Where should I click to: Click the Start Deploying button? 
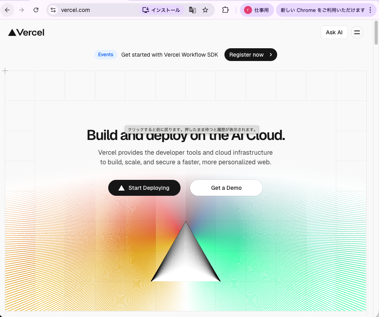point(144,188)
